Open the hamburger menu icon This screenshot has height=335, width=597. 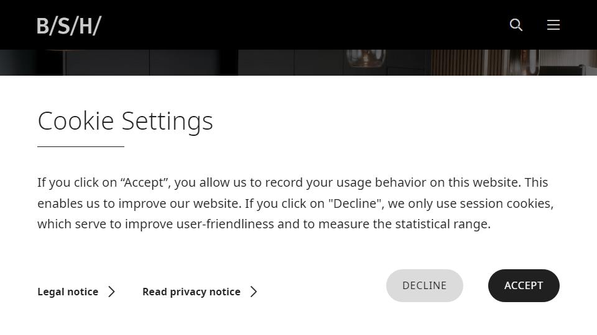click(x=553, y=25)
